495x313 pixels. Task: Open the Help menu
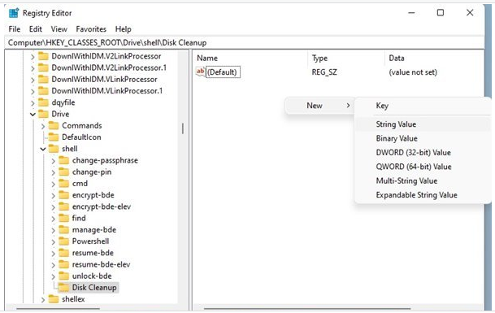click(123, 29)
